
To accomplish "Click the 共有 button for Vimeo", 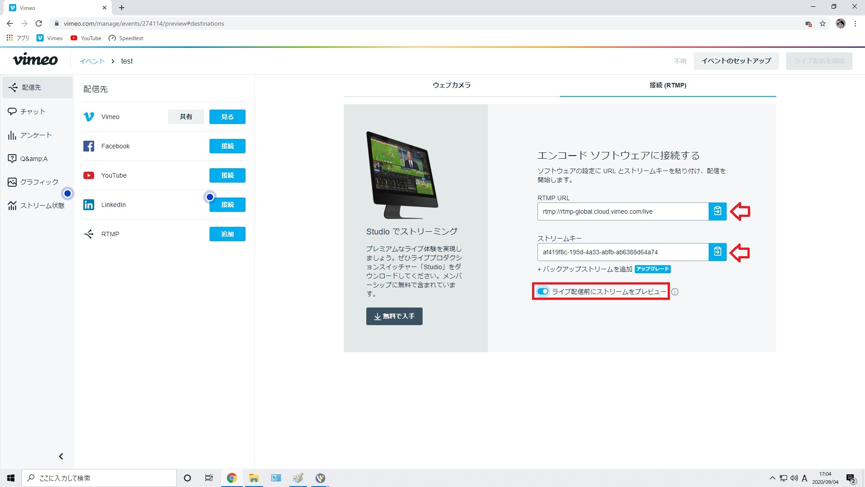I will click(x=186, y=117).
